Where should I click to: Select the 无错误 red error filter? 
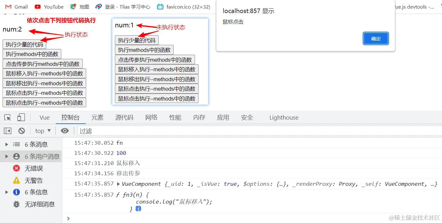(31, 168)
